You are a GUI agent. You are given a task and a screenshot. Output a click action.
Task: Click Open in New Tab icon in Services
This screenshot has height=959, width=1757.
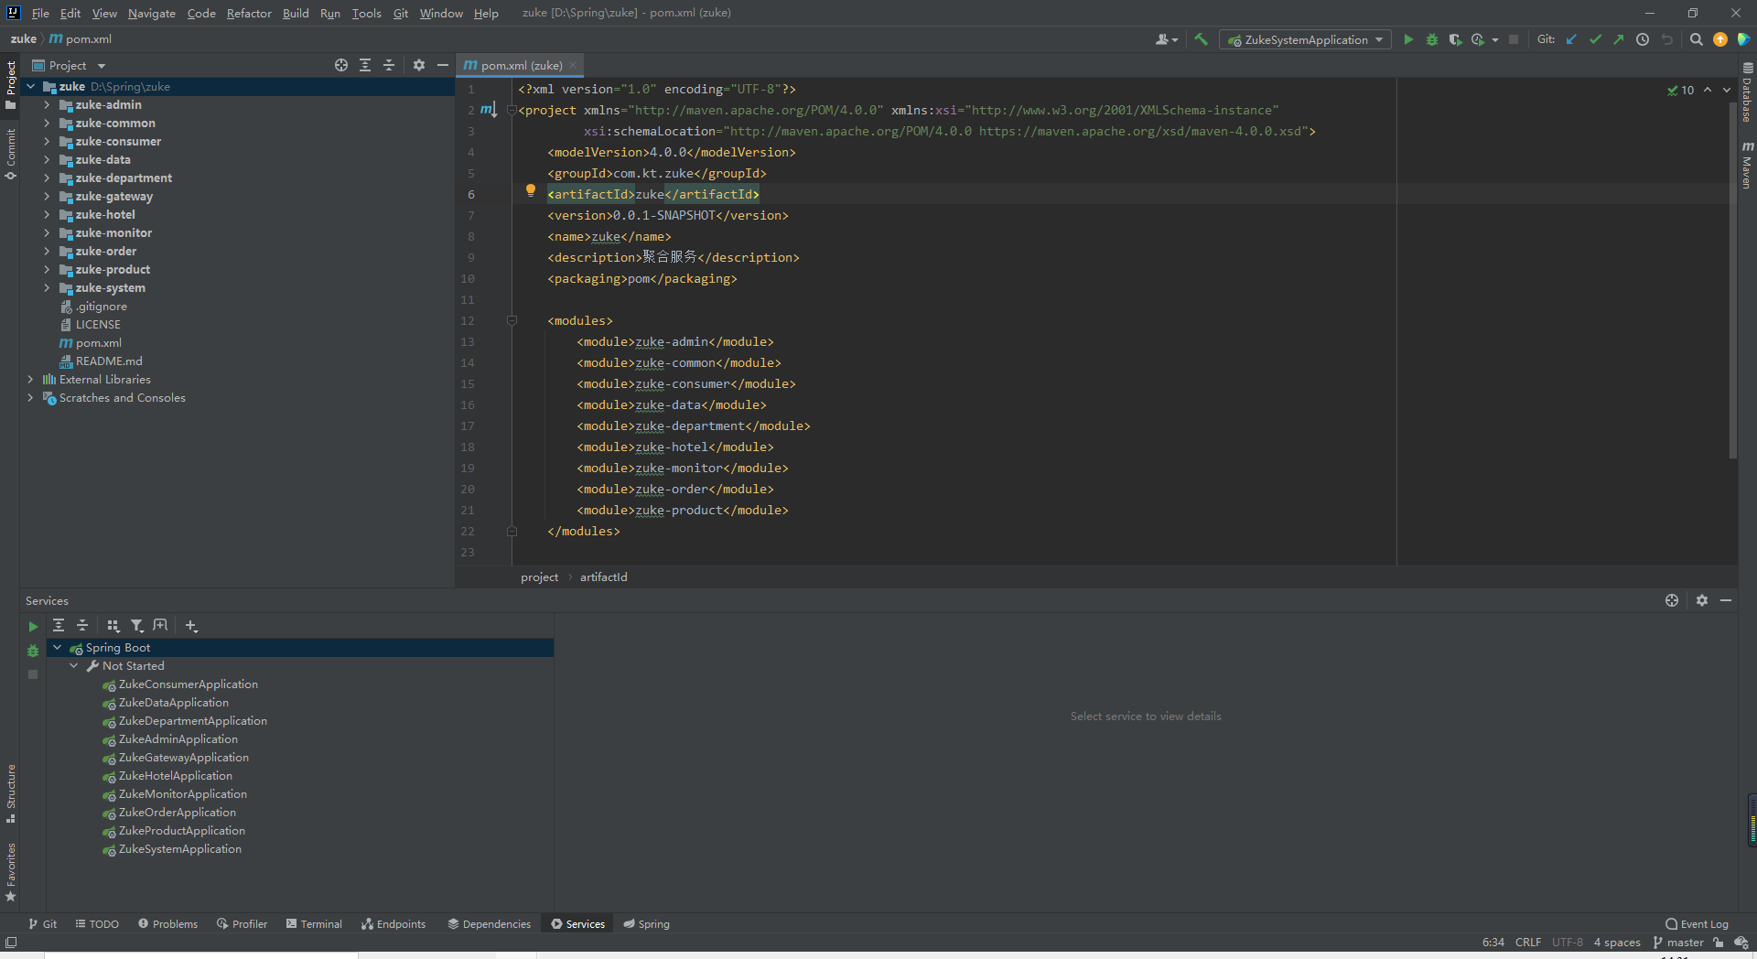click(x=161, y=625)
